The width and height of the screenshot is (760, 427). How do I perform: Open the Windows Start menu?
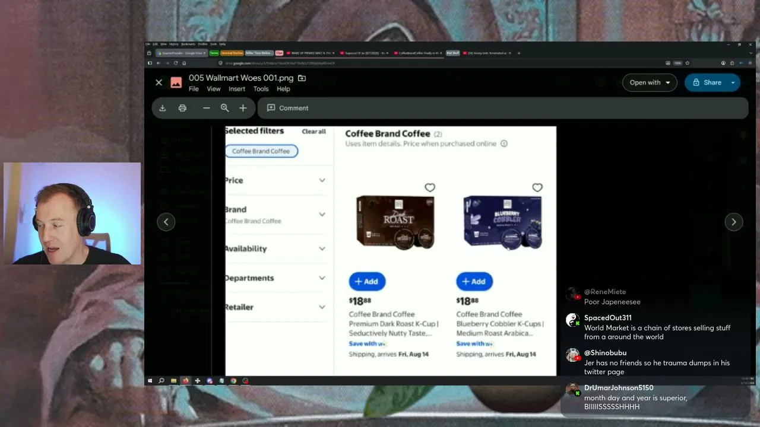pos(150,381)
